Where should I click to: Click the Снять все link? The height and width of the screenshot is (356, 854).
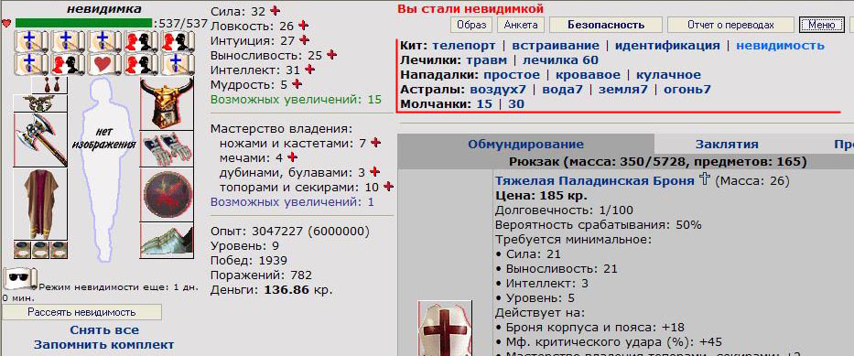[x=104, y=329]
